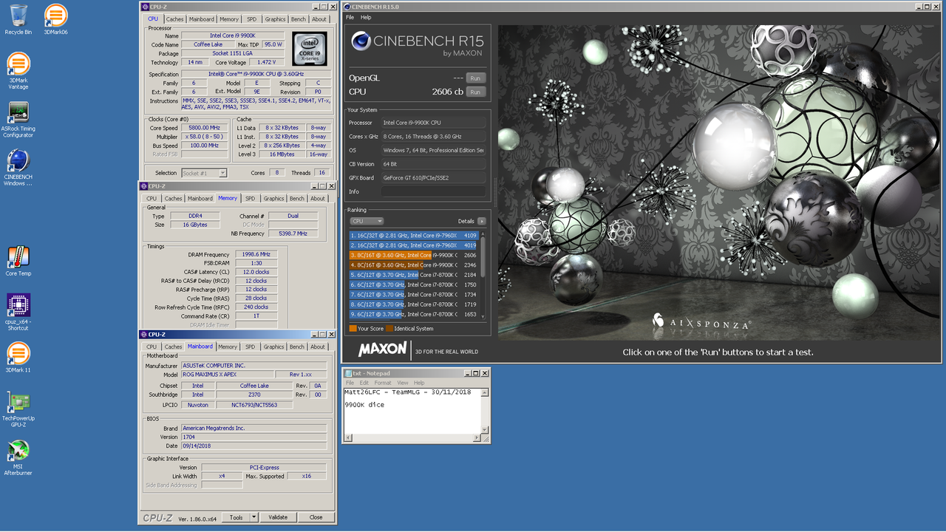
Task: Select ranking row 4 with score 2346
Action: pyautogui.click(x=415, y=265)
